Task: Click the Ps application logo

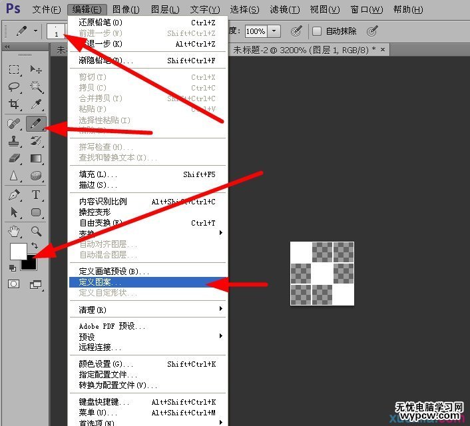Action: 13,9
